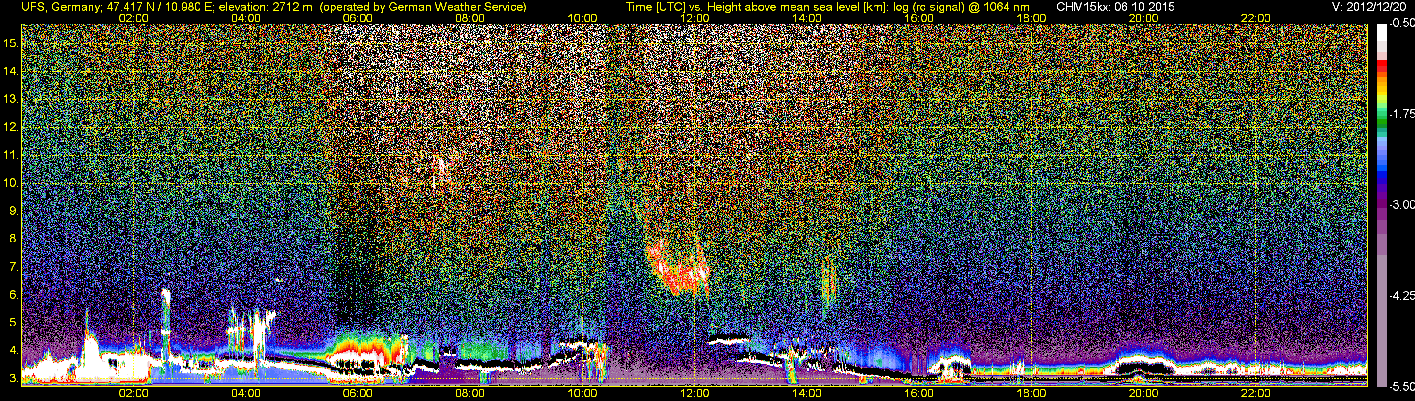Click the "-3.00" color scale value
1415x401 pixels.
tap(1401, 204)
